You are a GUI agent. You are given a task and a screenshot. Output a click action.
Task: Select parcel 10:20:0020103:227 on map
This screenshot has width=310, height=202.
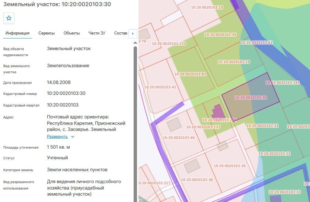[154, 183]
